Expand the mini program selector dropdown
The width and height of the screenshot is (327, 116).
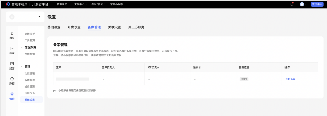click(39, 17)
